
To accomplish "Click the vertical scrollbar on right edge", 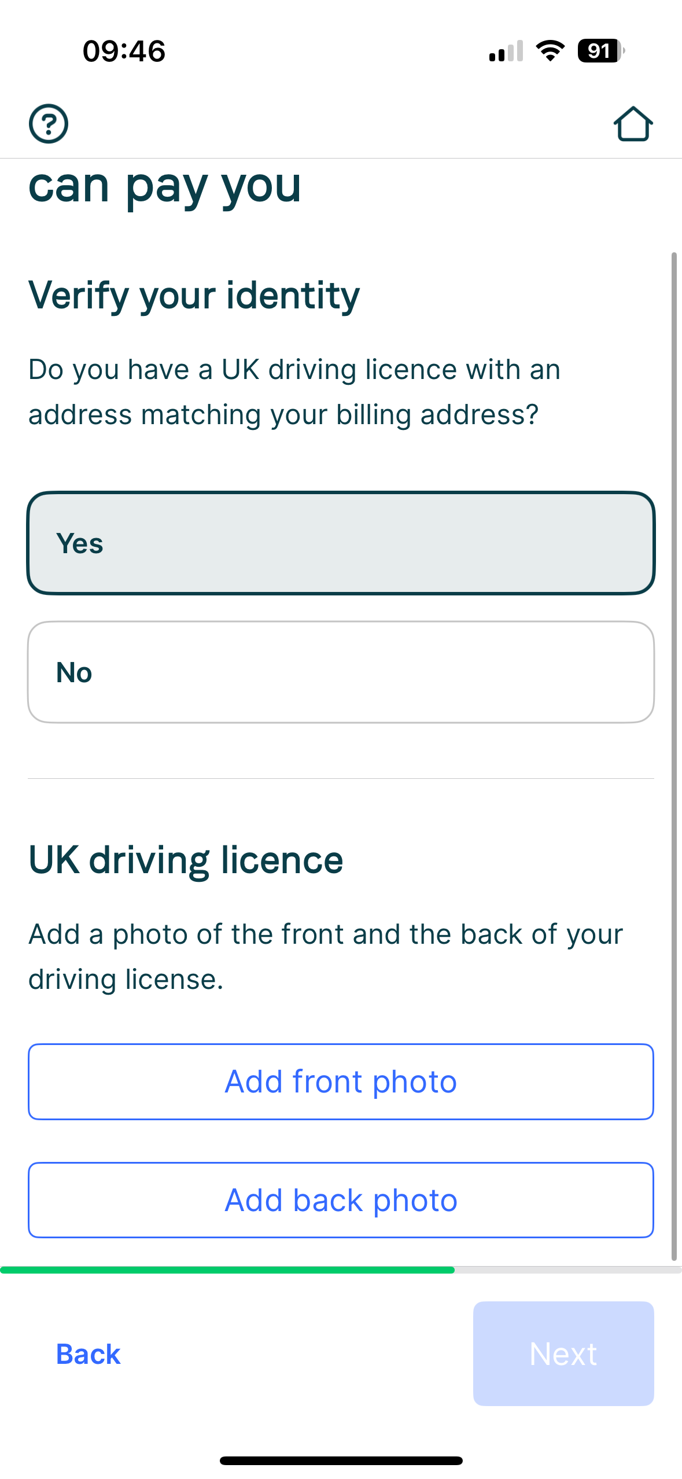I will pos(674,752).
